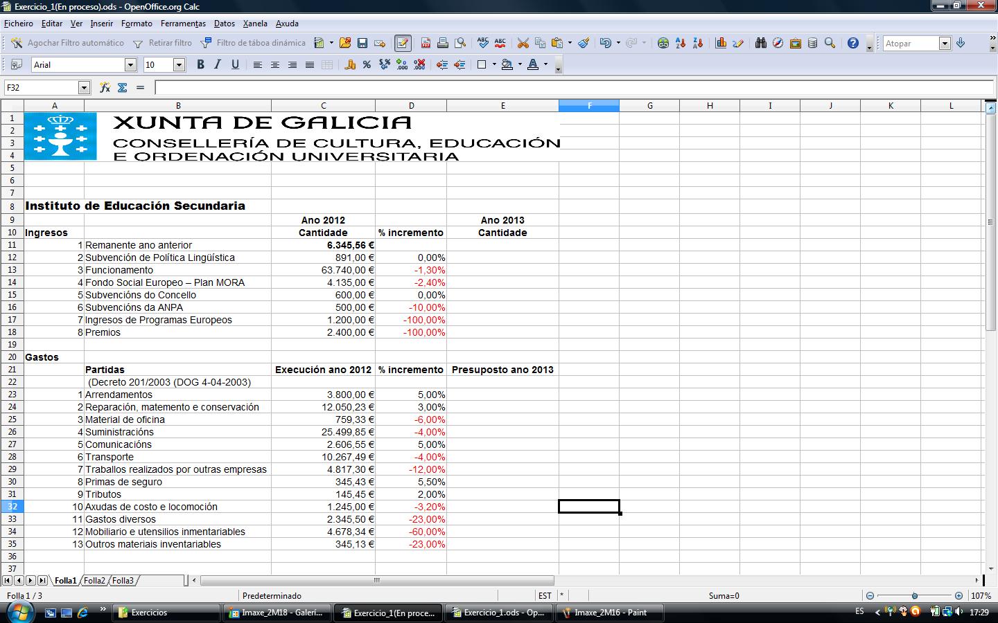Expand the font size dropdown
The width and height of the screenshot is (998, 623).
click(179, 64)
